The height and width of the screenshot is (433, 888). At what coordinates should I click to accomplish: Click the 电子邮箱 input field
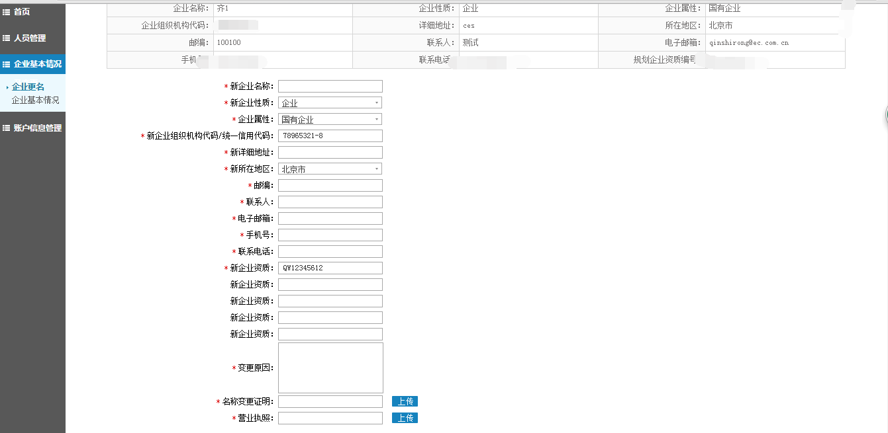(x=330, y=218)
